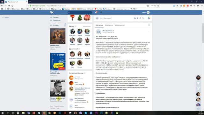Click the Windows Start button

3,113
